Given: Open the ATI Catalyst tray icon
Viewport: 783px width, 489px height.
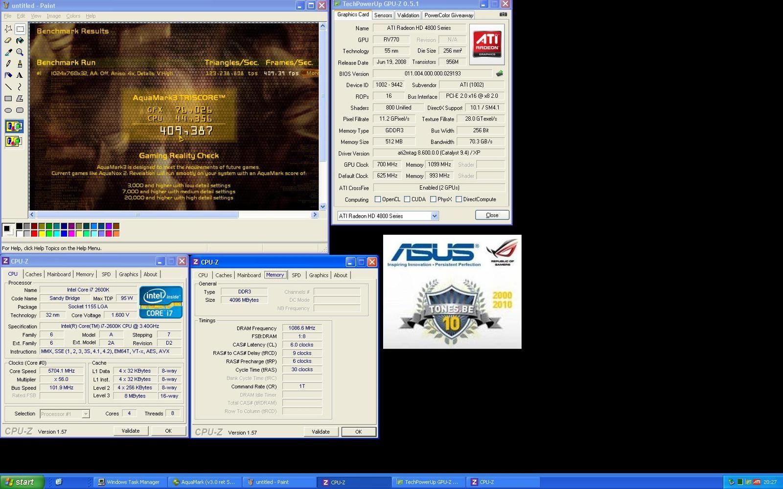Looking at the screenshot, I should click(x=757, y=482).
